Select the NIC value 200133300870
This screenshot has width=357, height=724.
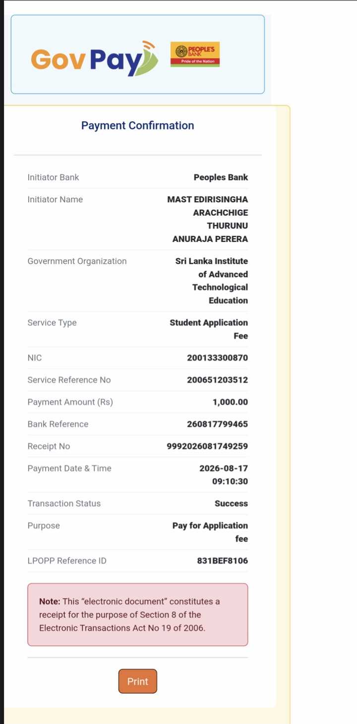[217, 358]
